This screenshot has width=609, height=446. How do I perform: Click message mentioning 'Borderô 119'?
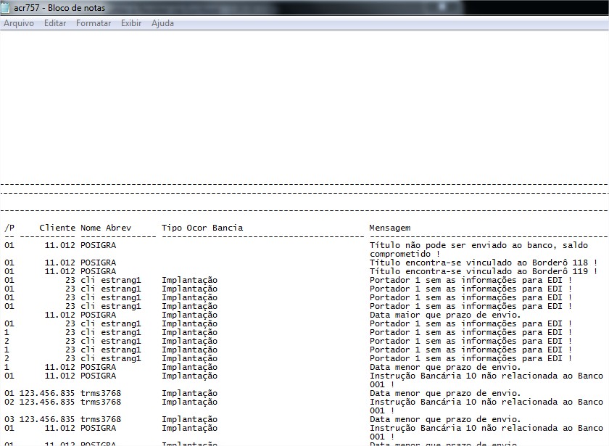point(483,271)
